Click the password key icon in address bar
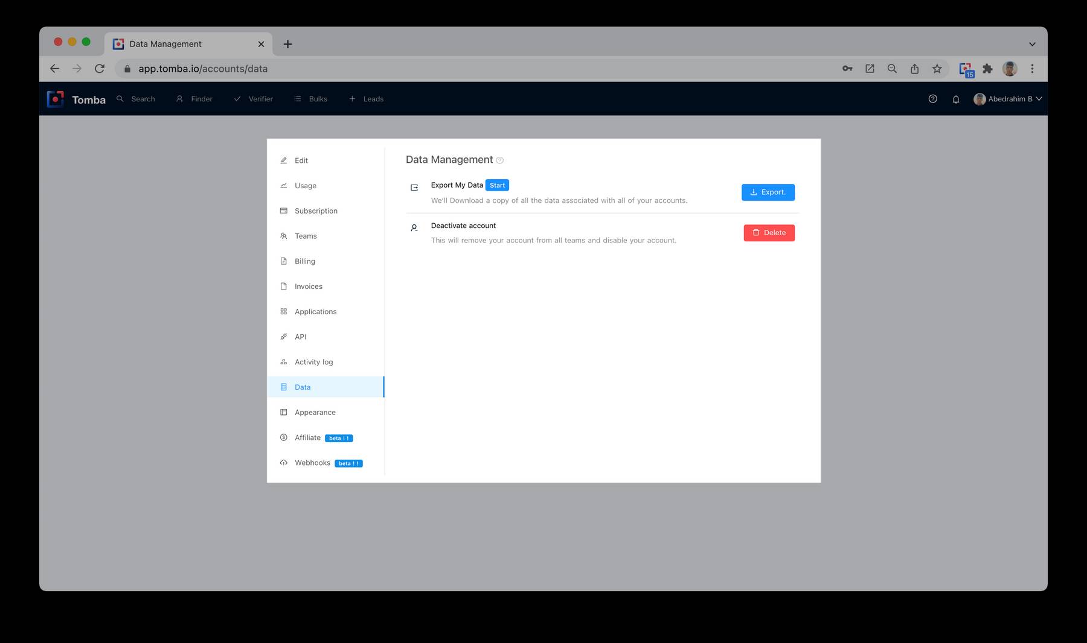Screen dimensions: 1087x643 847,69
